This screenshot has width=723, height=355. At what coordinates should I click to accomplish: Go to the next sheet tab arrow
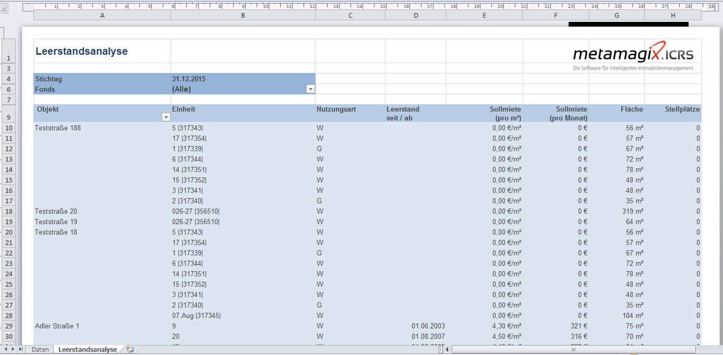click(x=13, y=349)
